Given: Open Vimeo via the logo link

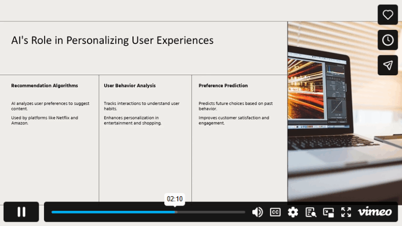Looking at the screenshot, I should (375, 212).
